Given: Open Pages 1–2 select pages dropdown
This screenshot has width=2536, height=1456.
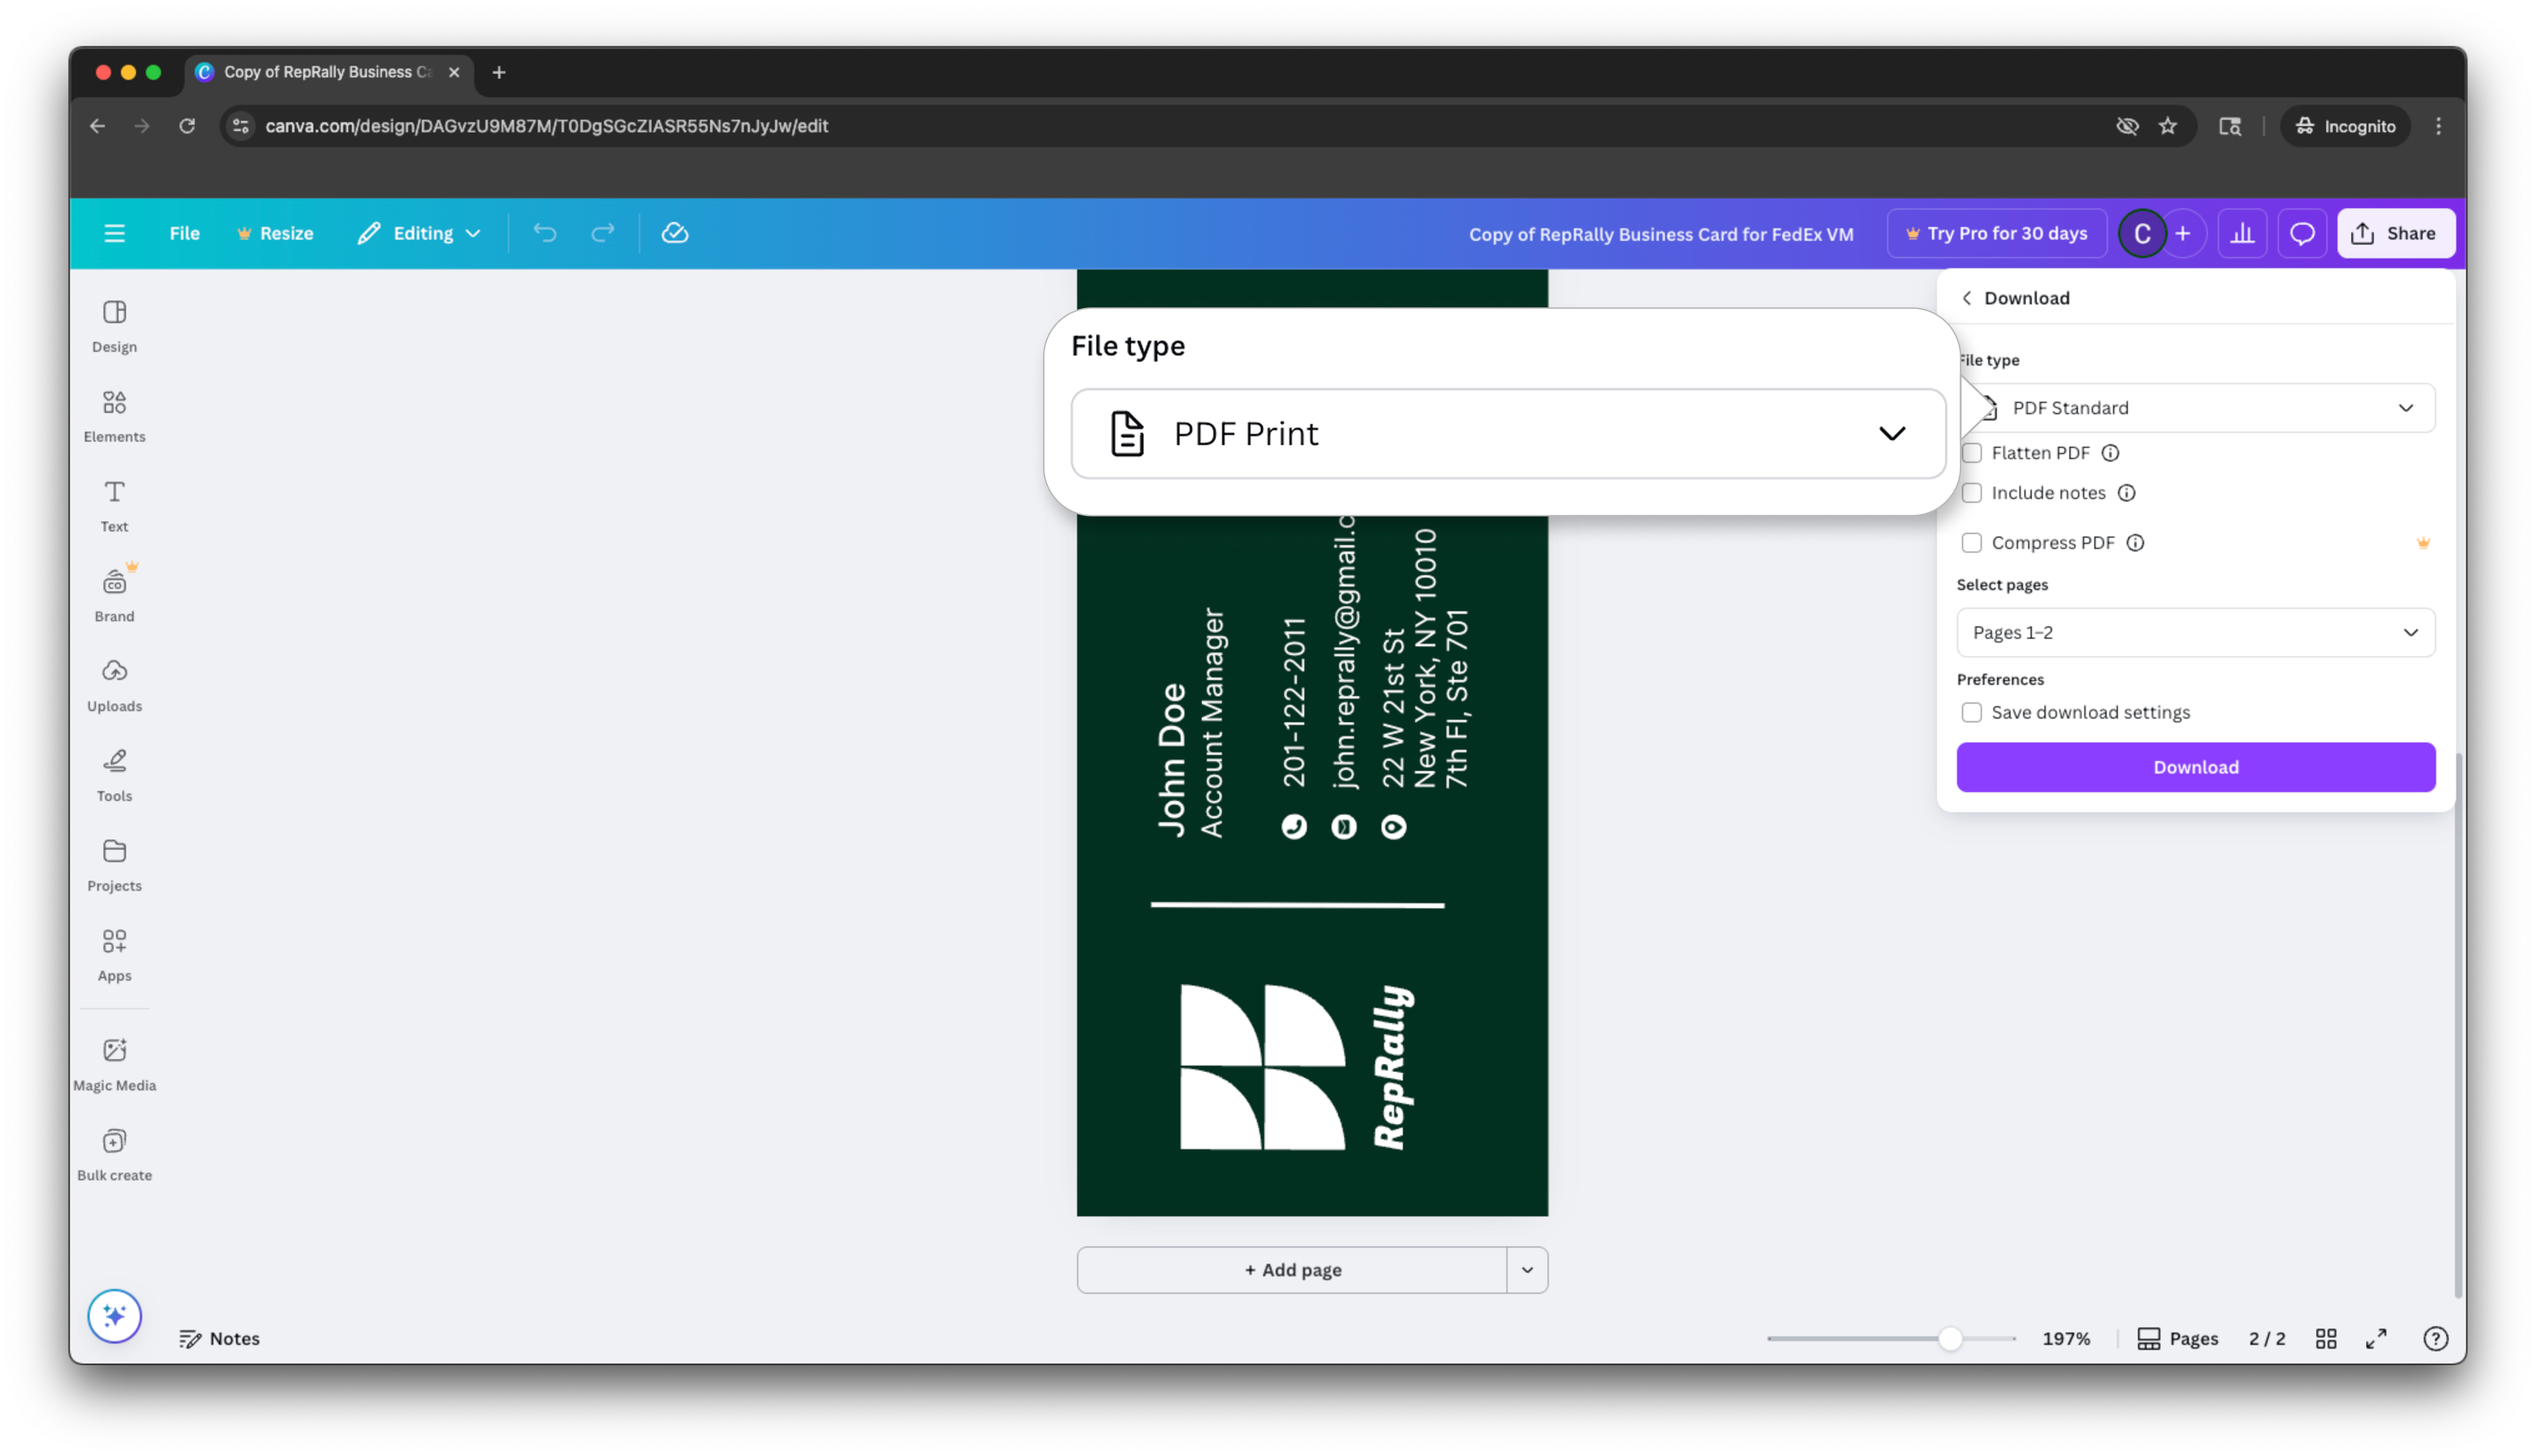Looking at the screenshot, I should tap(2196, 633).
